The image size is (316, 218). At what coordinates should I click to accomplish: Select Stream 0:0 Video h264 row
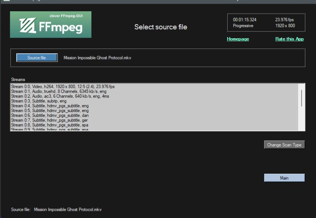154,87
